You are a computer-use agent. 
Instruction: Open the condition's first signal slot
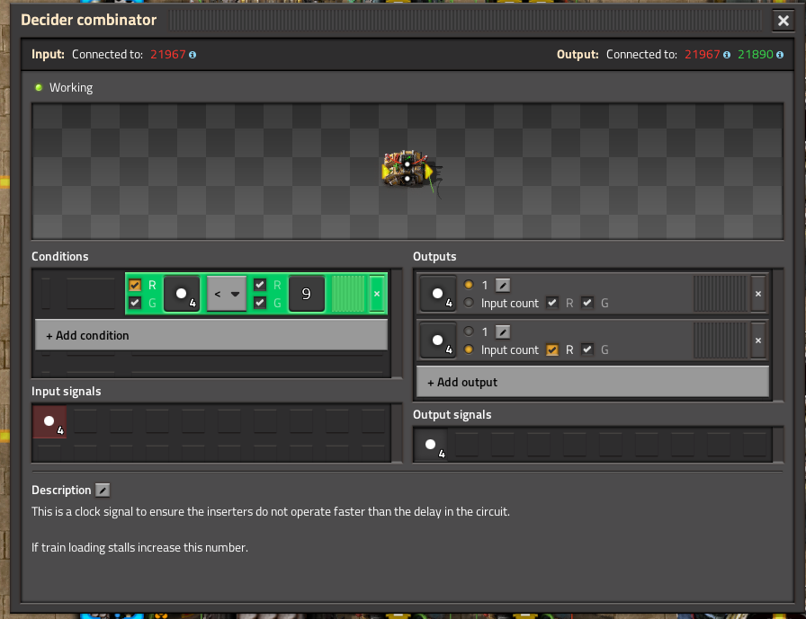point(182,294)
